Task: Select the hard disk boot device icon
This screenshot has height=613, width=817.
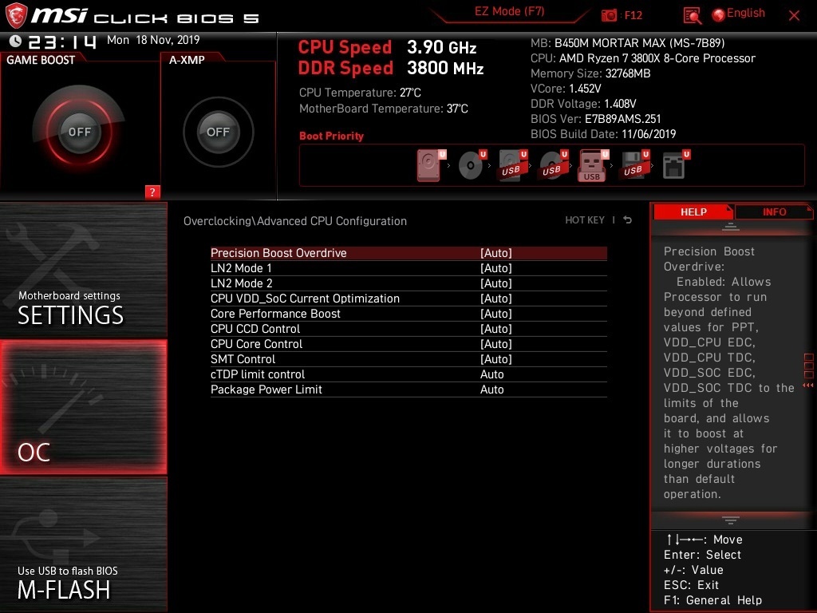Action: tap(430, 165)
